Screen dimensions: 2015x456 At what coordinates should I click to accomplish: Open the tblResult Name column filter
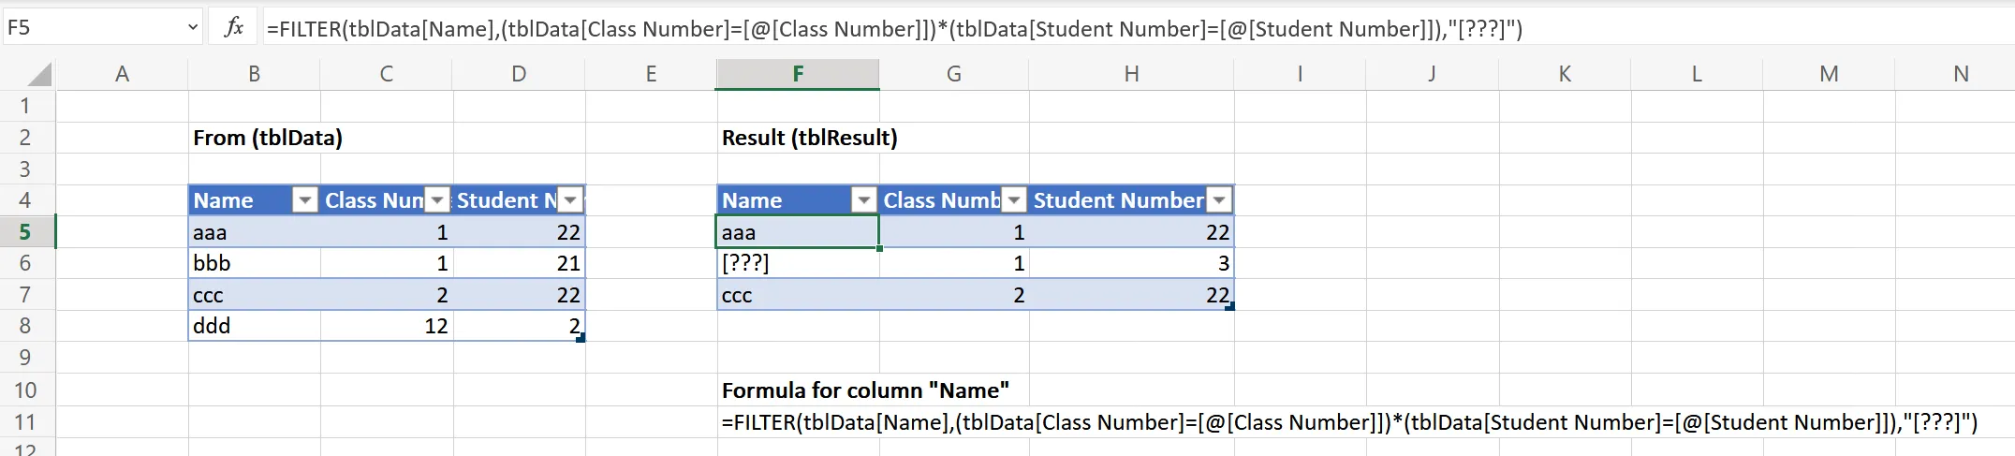click(863, 200)
